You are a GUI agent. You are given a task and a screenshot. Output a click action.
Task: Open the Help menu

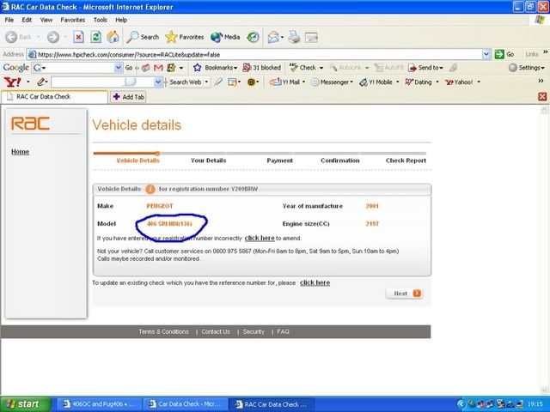pyautogui.click(x=121, y=20)
